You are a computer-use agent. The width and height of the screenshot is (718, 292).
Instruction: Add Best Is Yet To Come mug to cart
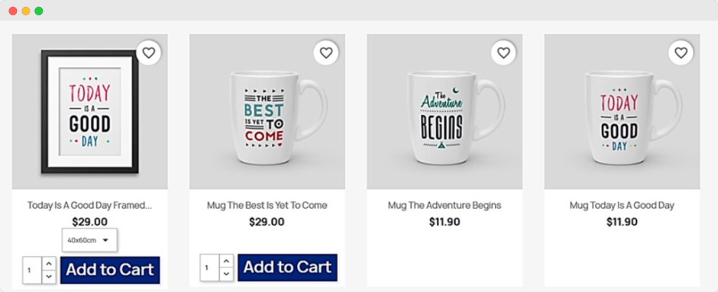click(287, 267)
